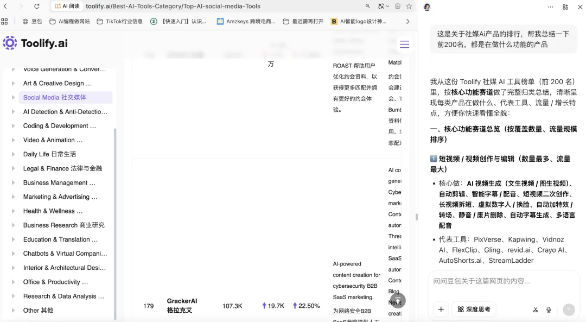Expand the Art & Creative Design arrow
The height and width of the screenshot is (322, 586).
point(13,83)
